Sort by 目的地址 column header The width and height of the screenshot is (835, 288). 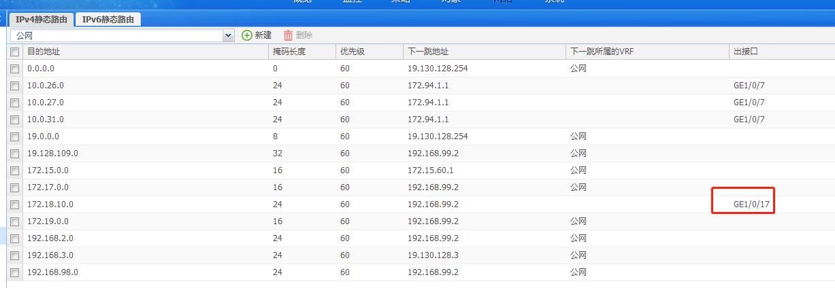(x=146, y=52)
